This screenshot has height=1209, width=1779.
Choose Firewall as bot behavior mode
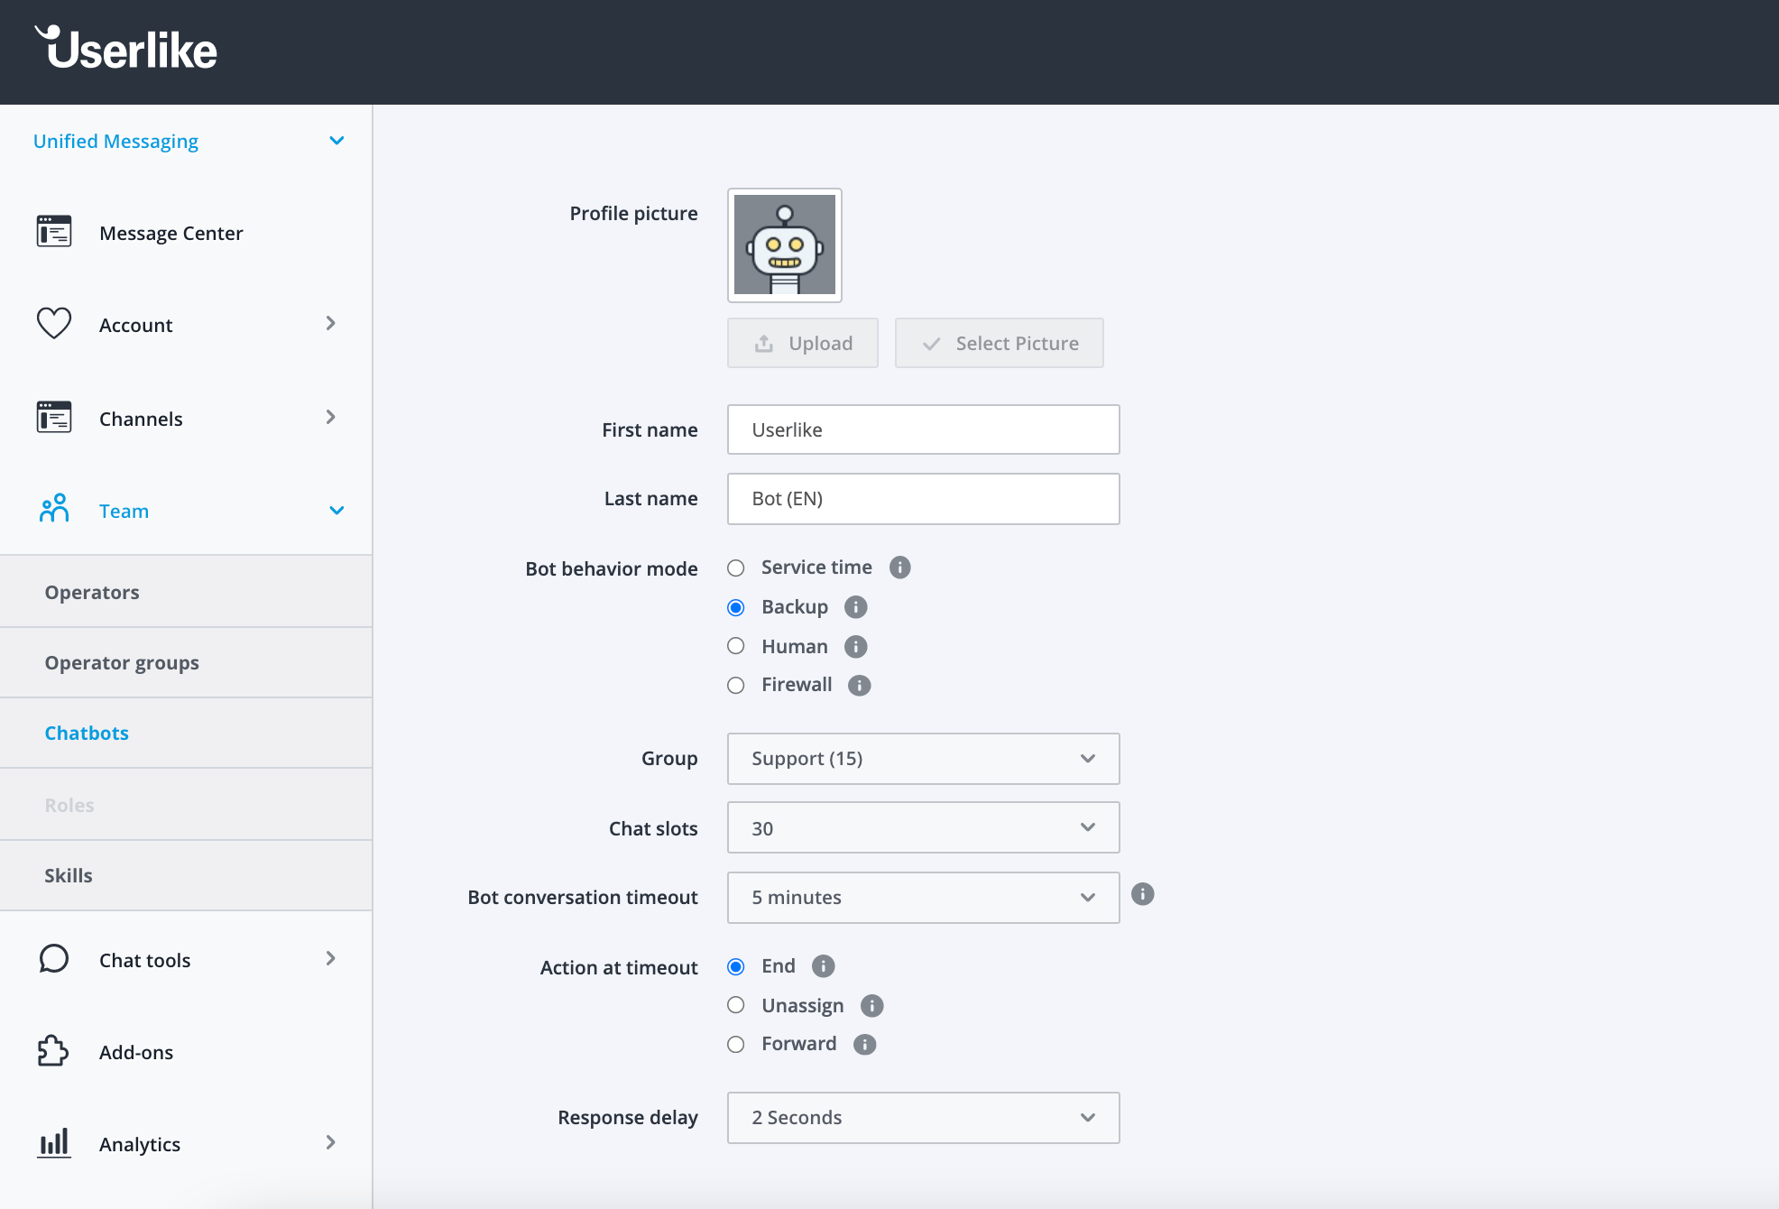tap(736, 685)
